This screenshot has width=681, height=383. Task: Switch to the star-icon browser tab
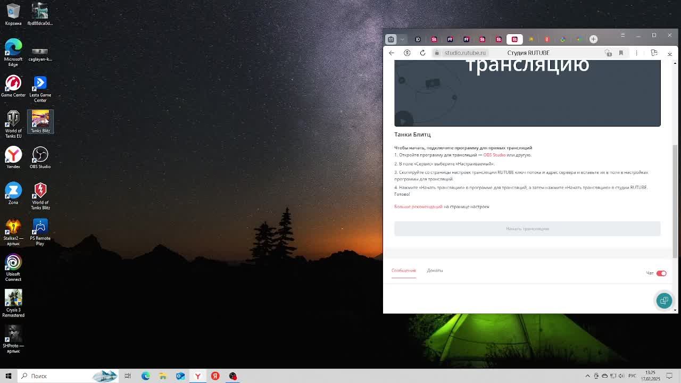coord(530,39)
